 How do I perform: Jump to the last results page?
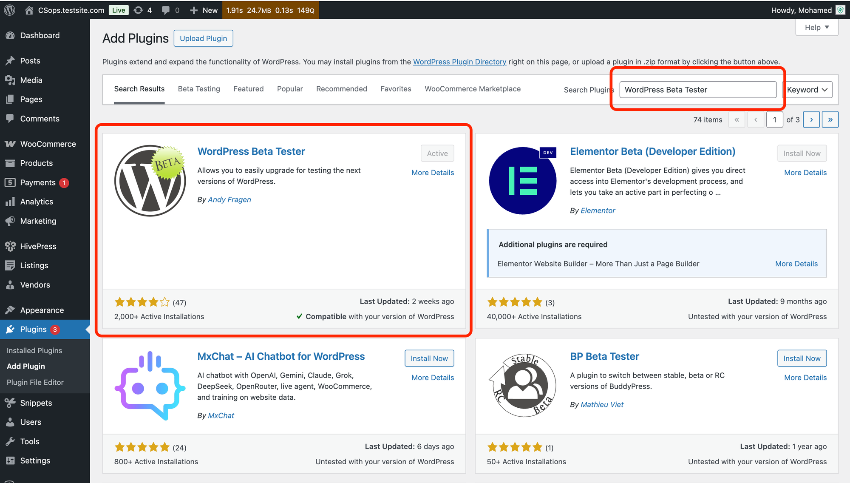830,119
